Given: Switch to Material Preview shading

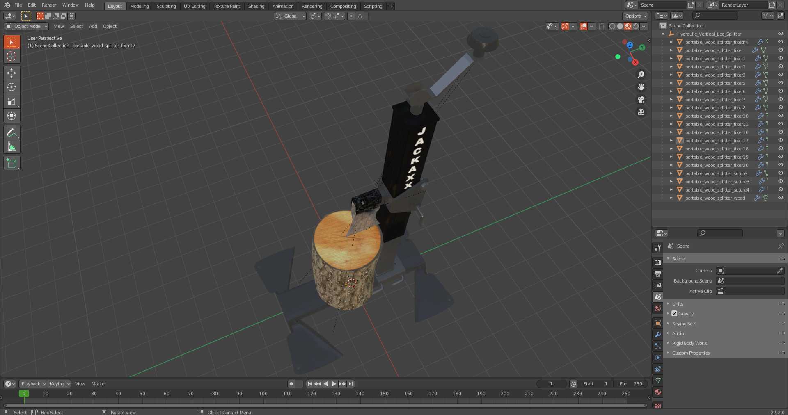Looking at the screenshot, I should tap(628, 26).
